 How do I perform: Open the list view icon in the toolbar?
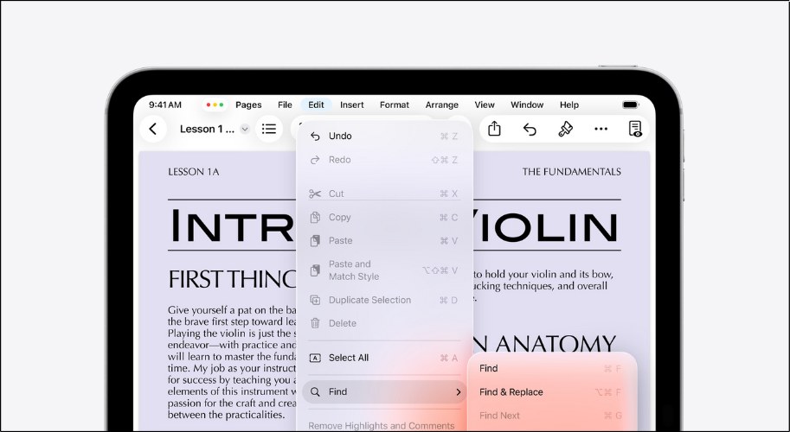[x=269, y=129]
